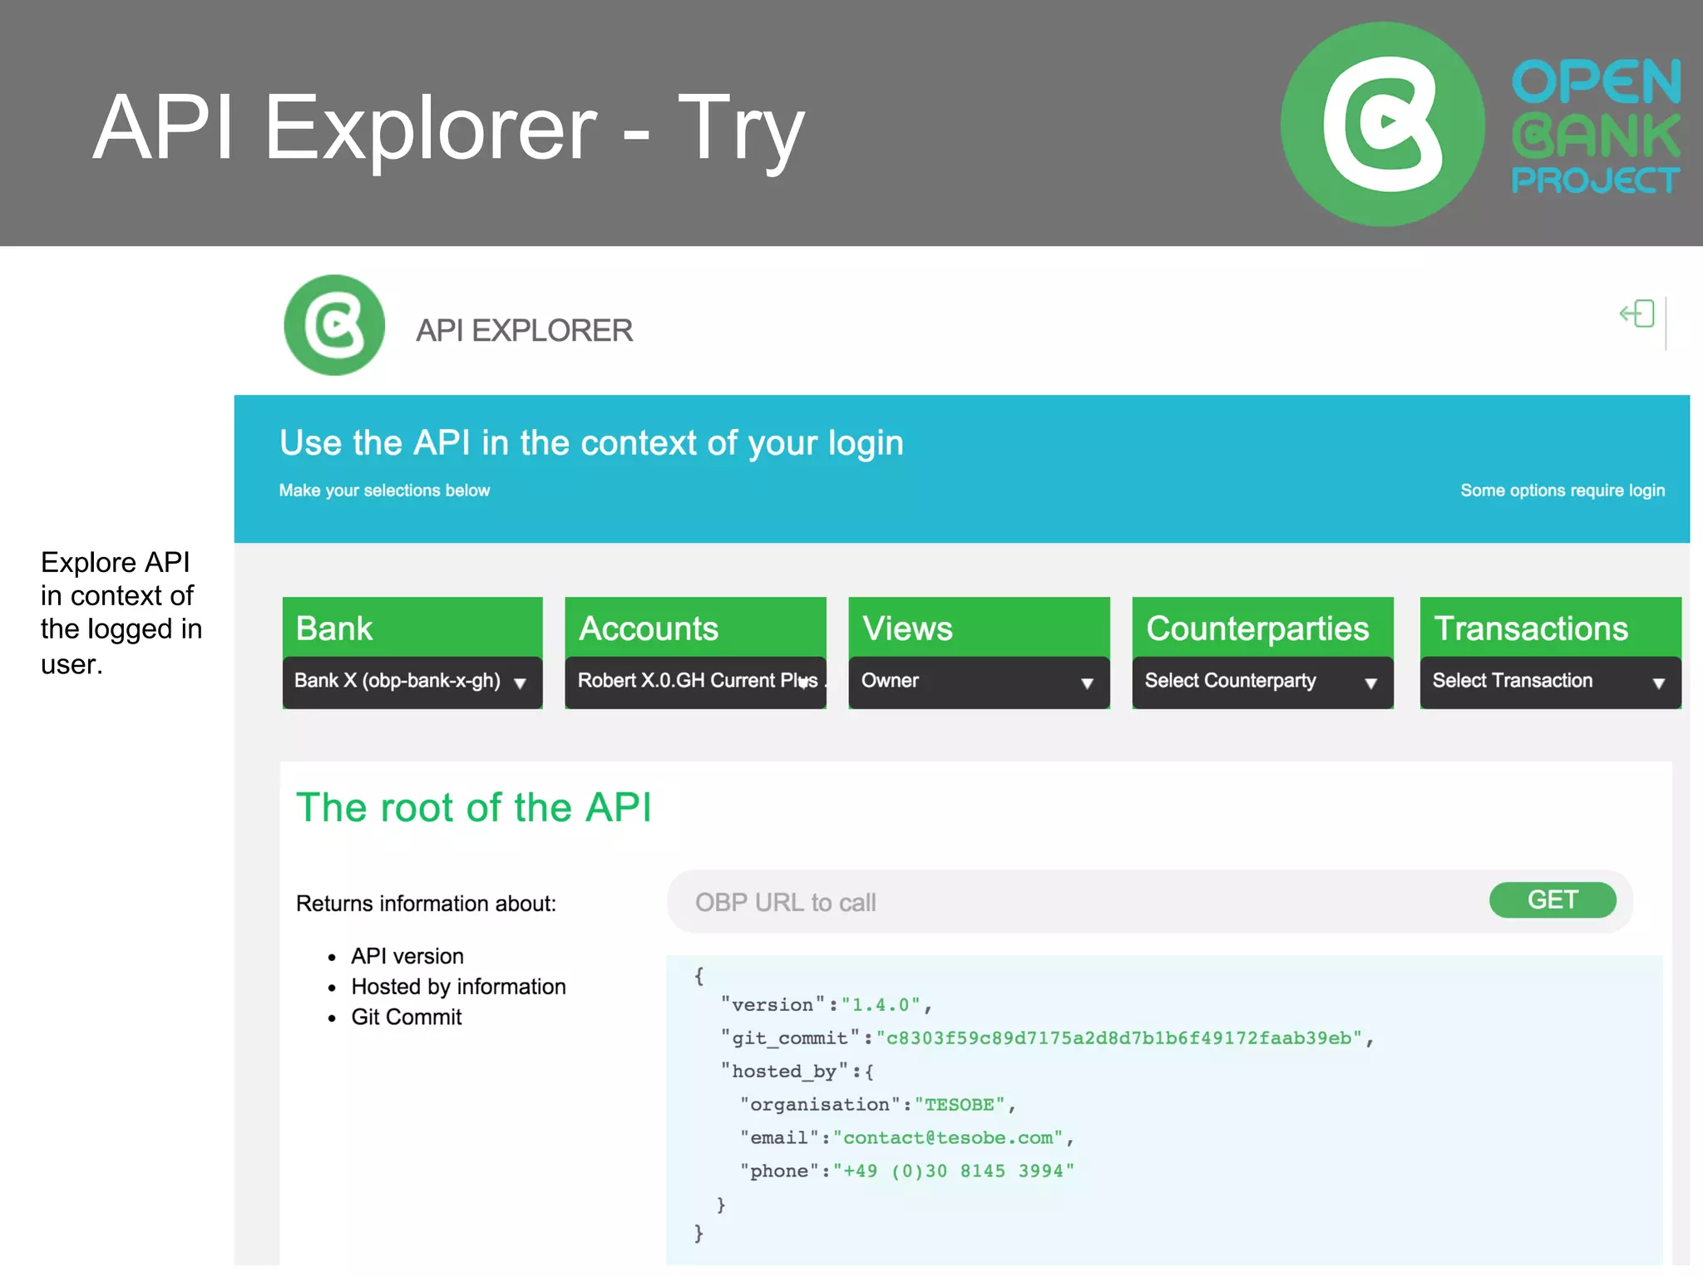The height and width of the screenshot is (1277, 1703).
Task: Click 'Some options require login' text
Action: coord(1562,491)
